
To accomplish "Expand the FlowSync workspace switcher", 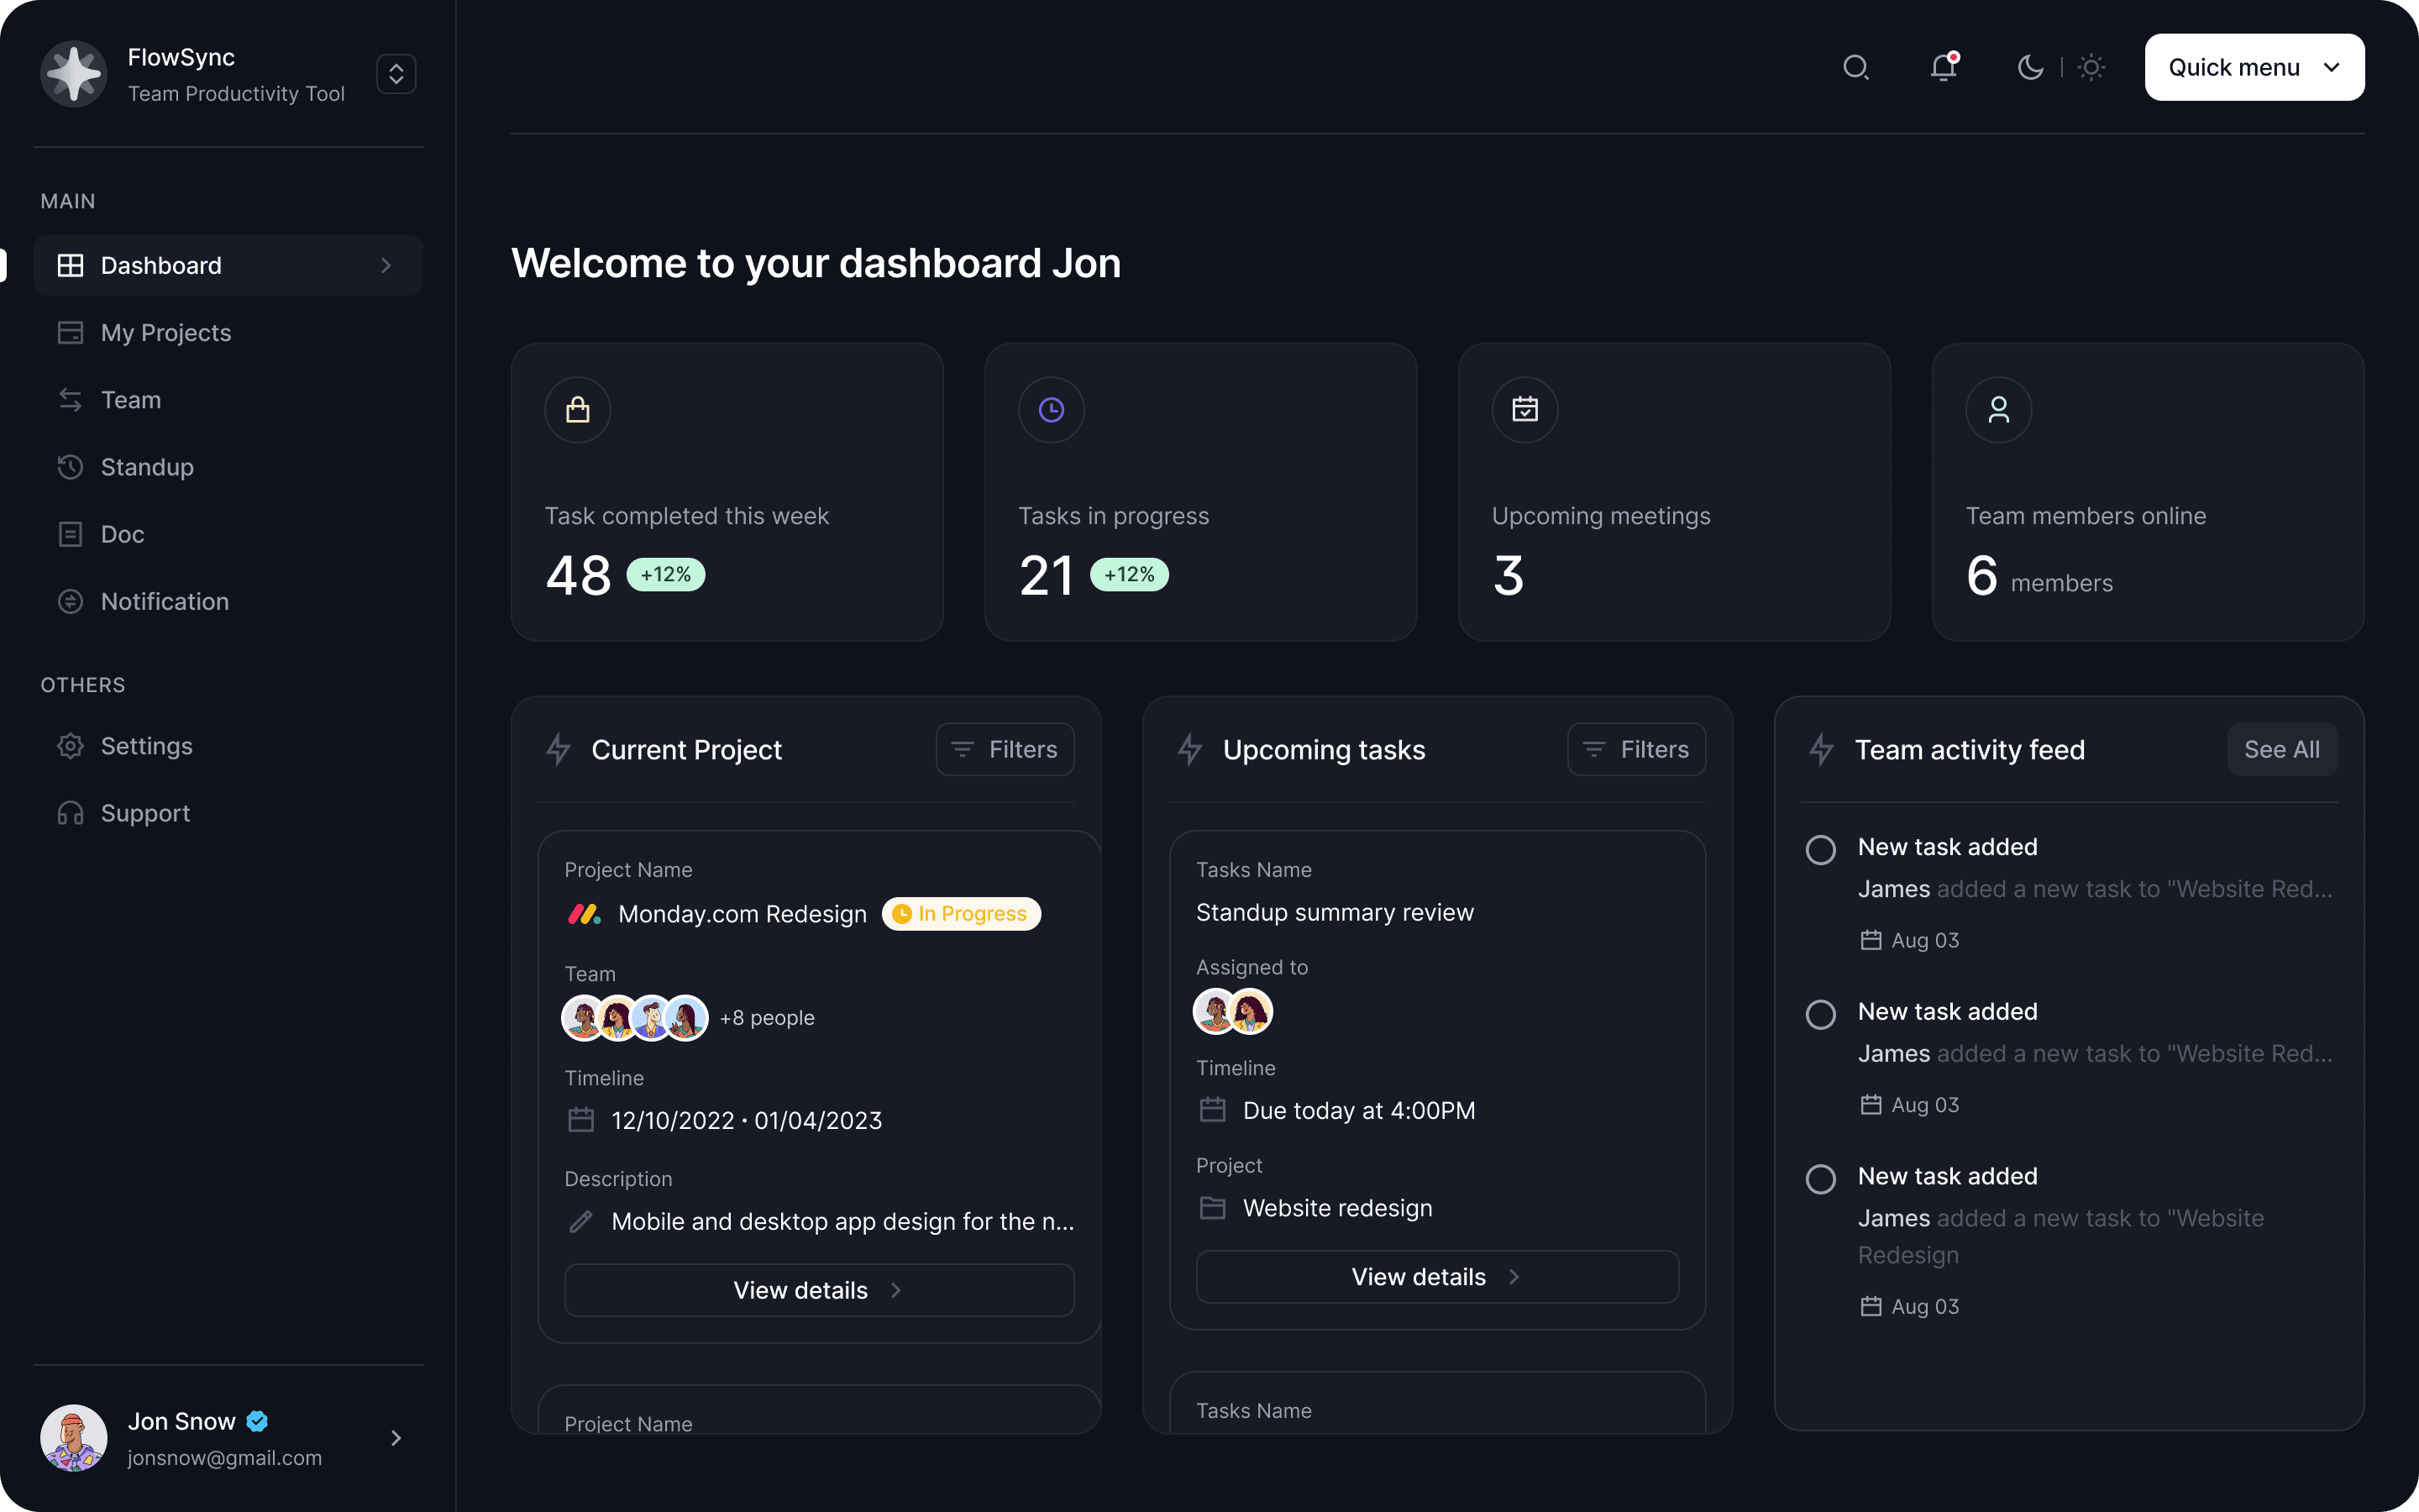I will pos(396,73).
